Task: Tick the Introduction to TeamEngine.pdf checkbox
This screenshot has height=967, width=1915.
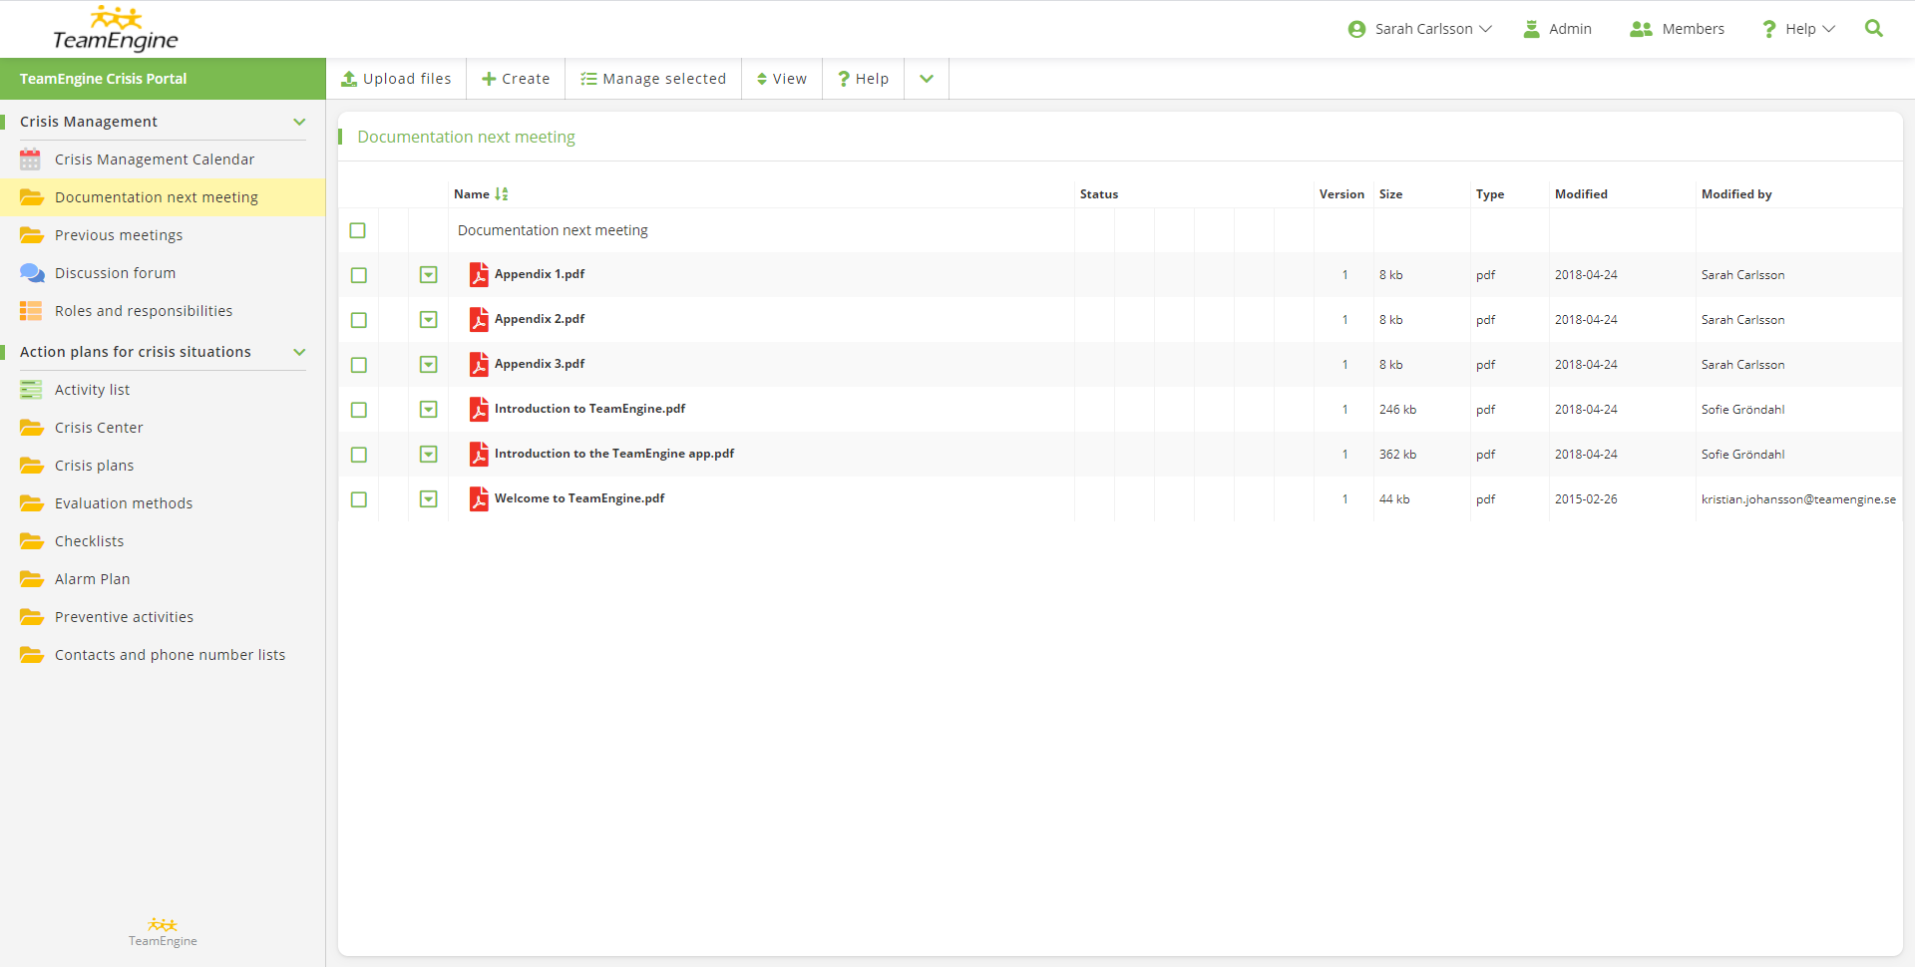Action: pyautogui.click(x=359, y=410)
